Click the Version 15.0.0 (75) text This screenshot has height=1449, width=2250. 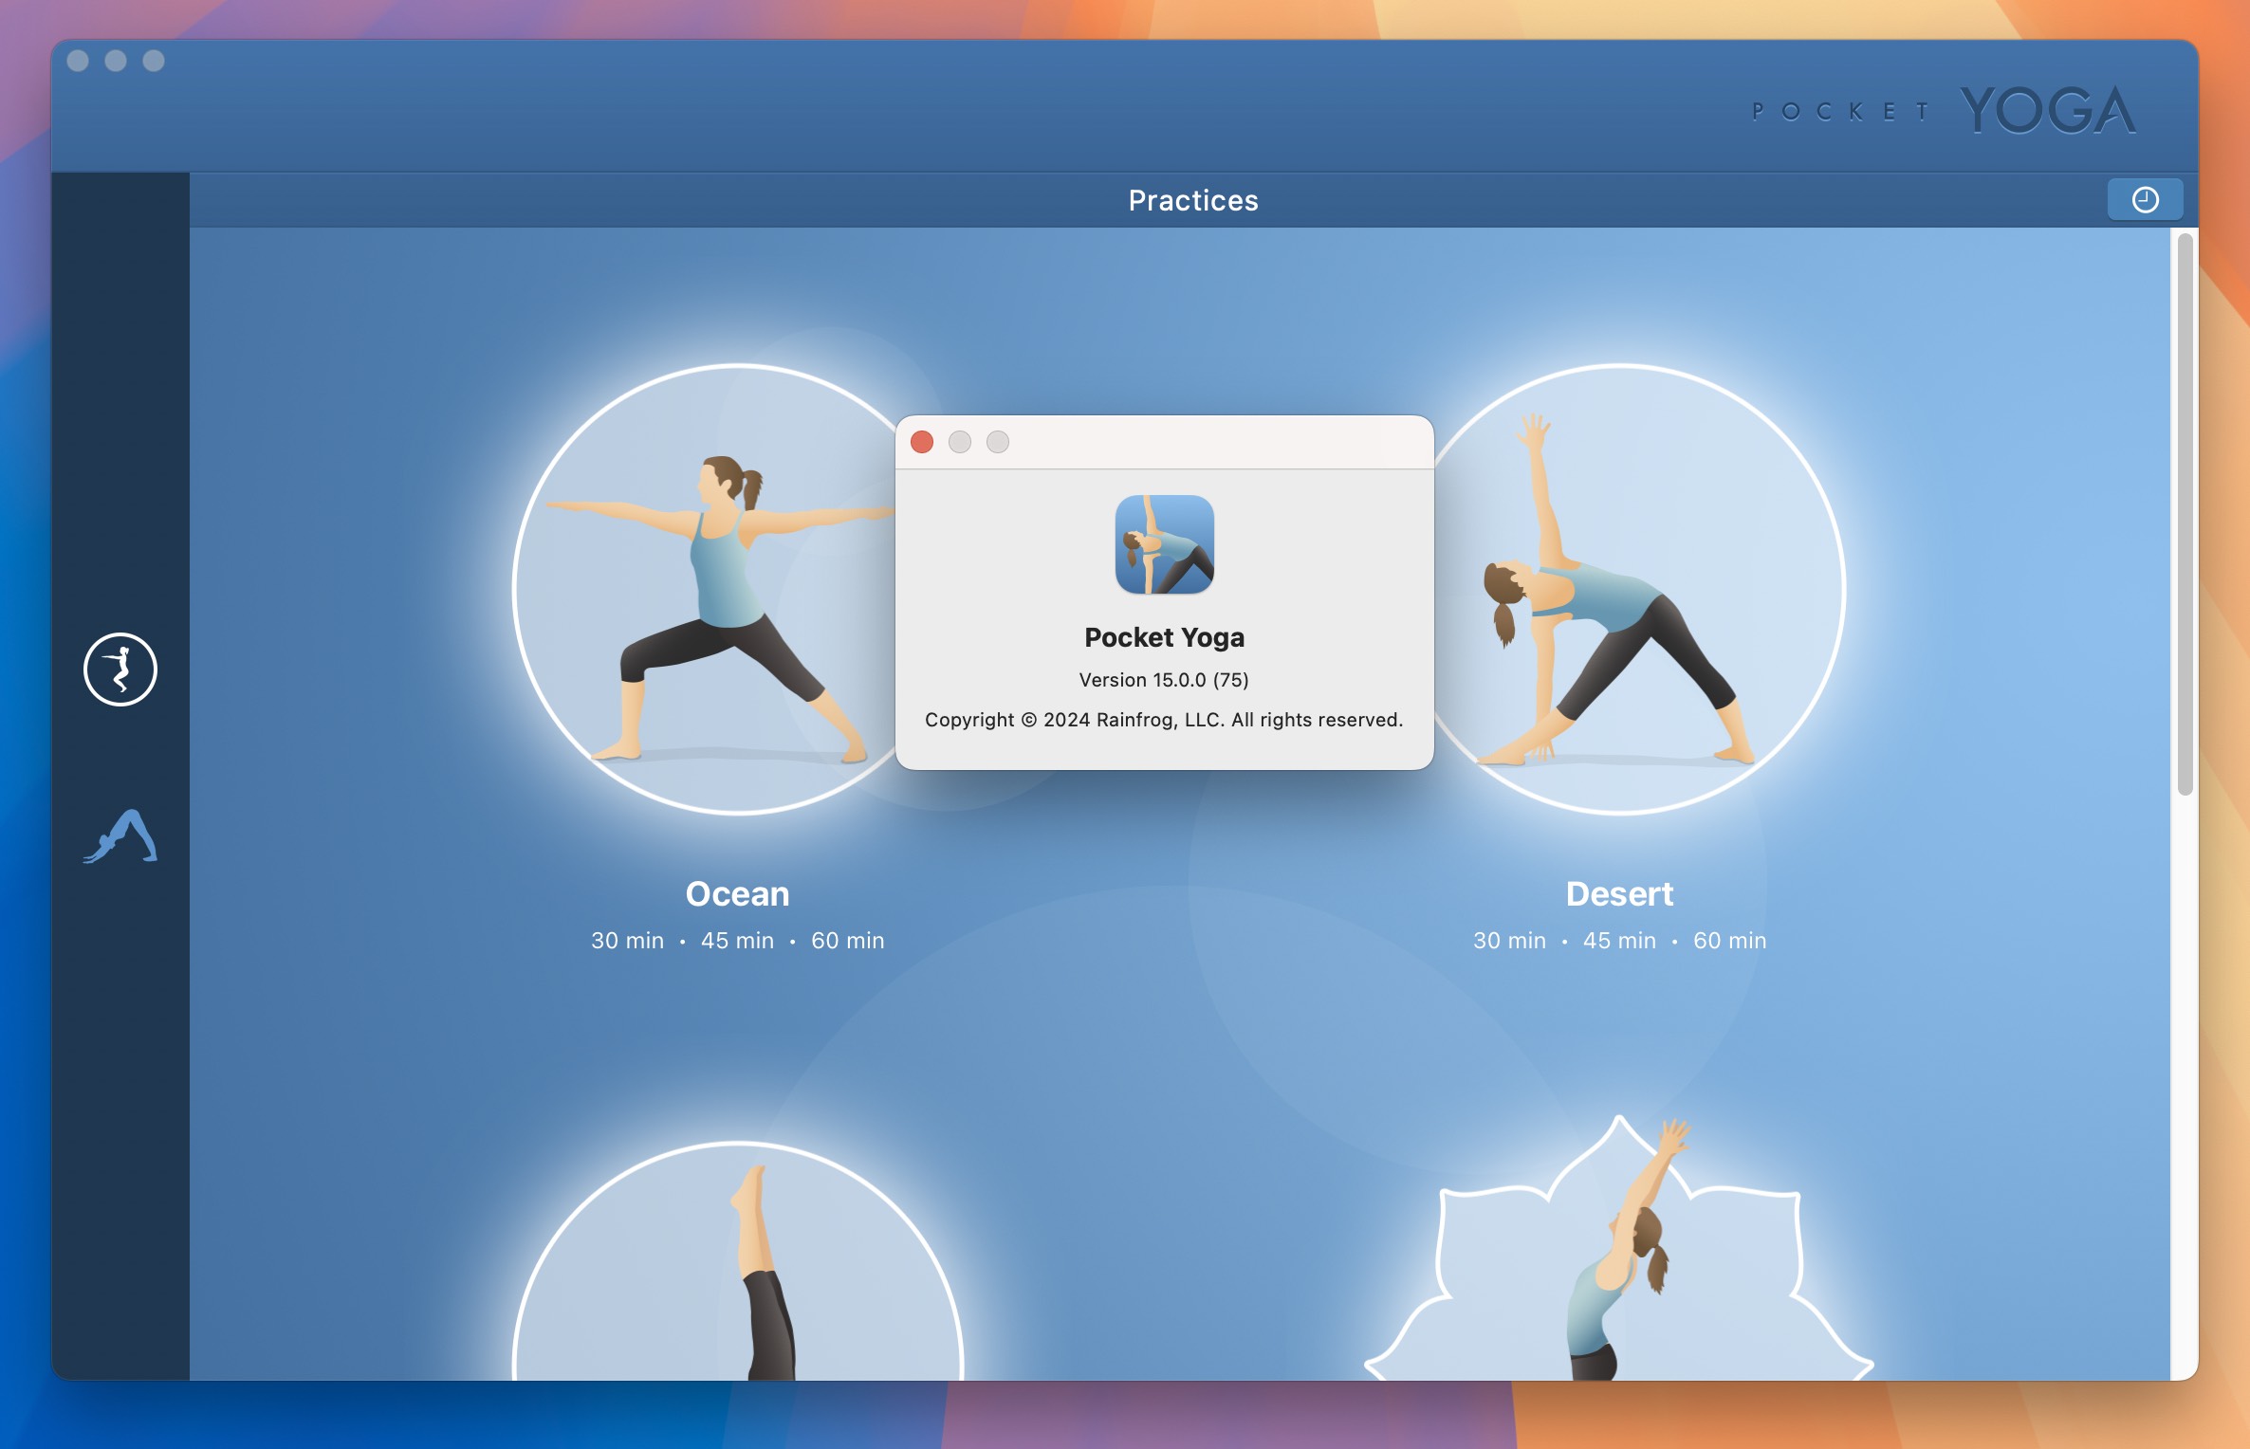click(1164, 680)
